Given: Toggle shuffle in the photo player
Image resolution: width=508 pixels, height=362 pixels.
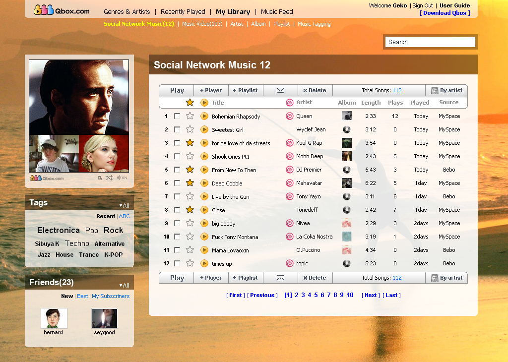Looking at the screenshot, I should coord(109,178).
